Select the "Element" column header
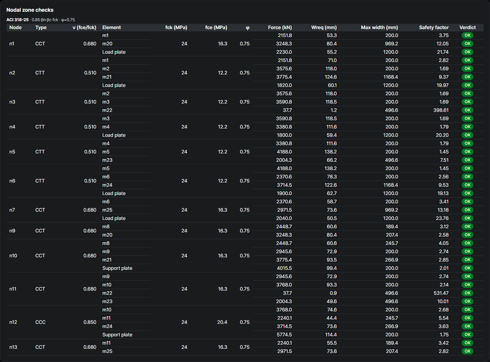Viewport: 490px width, 362px height. (x=112, y=28)
